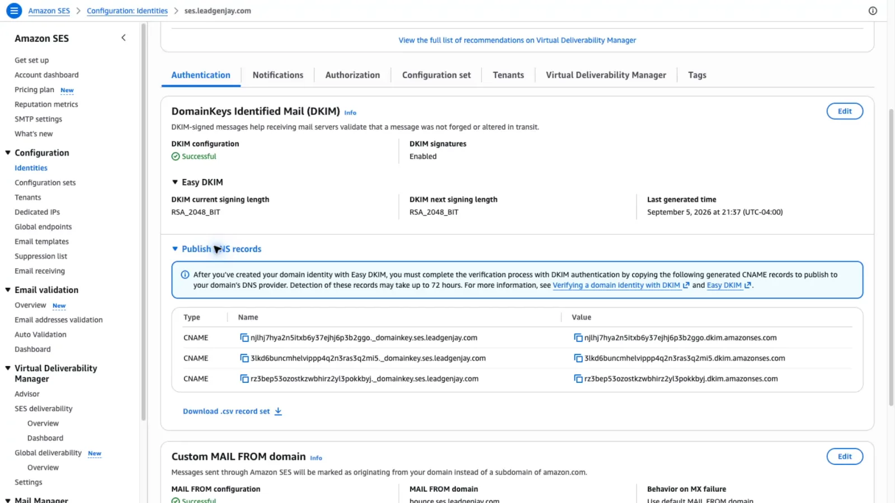This screenshot has height=503, width=895.
Task: Open the Authorization tab
Action: pos(352,75)
